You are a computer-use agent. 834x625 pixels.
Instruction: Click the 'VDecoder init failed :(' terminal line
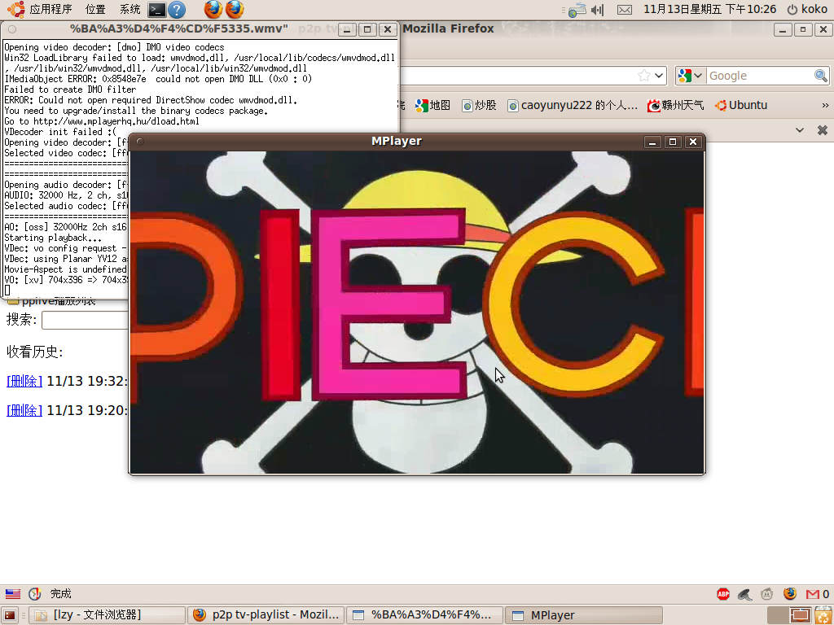60,132
